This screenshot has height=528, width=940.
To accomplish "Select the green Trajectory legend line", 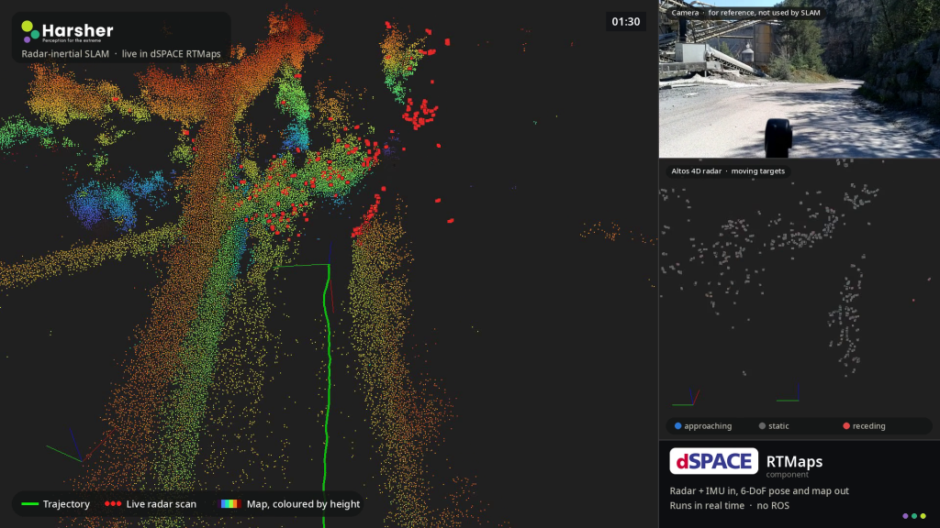I will click(30, 504).
